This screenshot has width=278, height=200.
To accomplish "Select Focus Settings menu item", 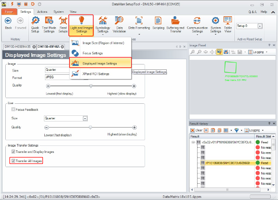I will (100, 53).
